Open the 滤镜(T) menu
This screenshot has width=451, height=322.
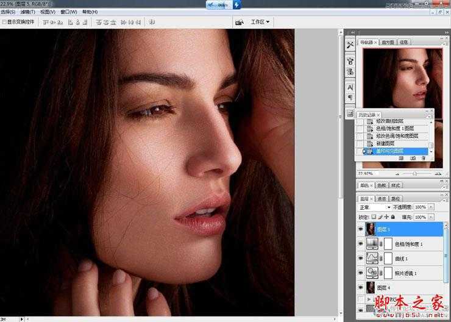[27, 12]
